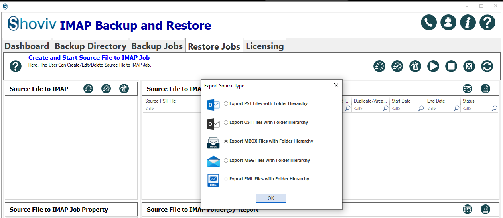Click the MBOX tray icon in dialog
The image size is (503, 218).
click(x=213, y=143)
